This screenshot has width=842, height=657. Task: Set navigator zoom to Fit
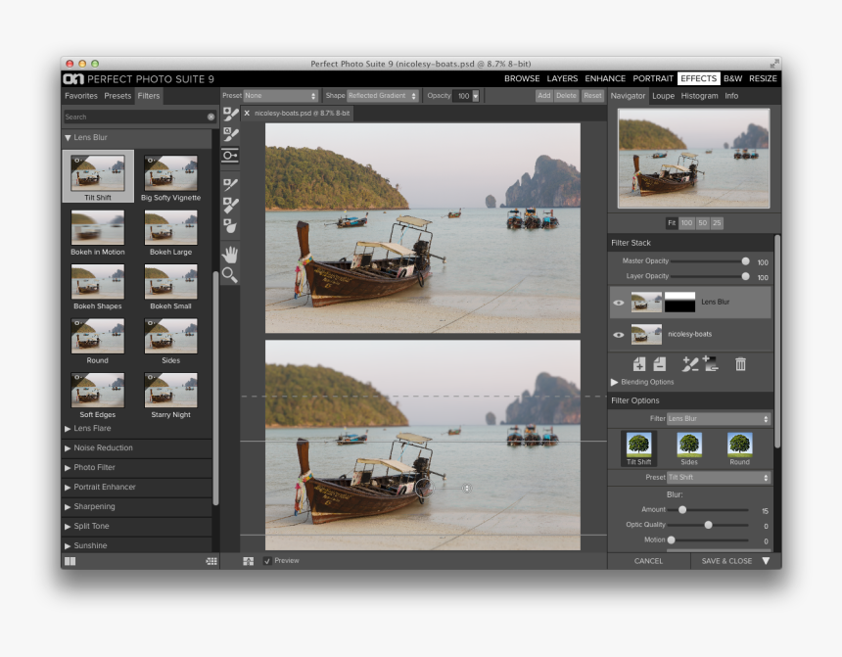click(x=672, y=223)
